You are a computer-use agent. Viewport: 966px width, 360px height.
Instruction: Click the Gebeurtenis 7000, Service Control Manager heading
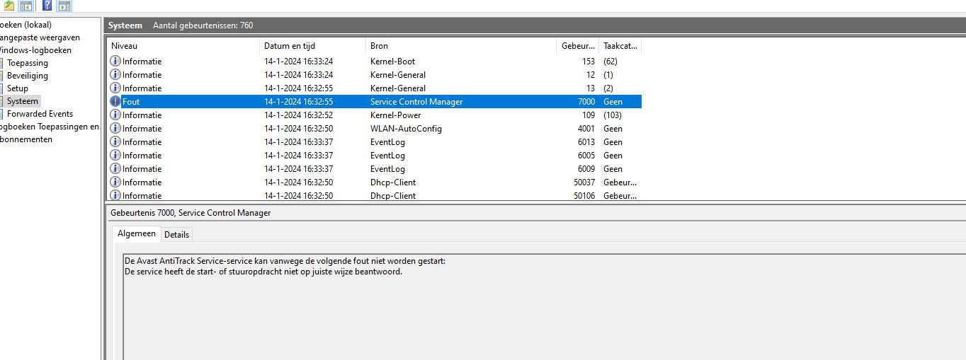pos(191,213)
